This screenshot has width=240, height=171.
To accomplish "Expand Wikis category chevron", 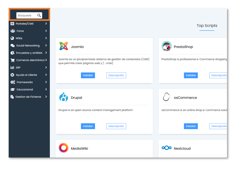I will (46, 38).
